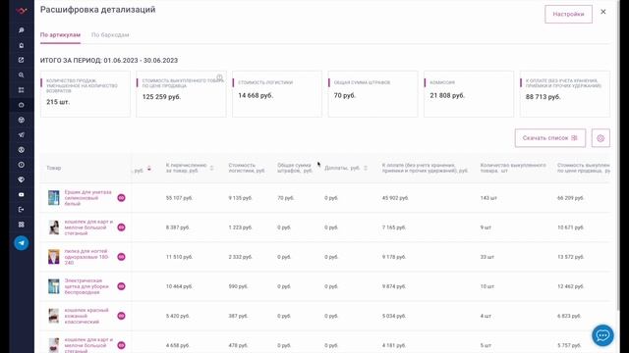Screen dimensions: 629x353
Task: Select the 21 808 руб. commission card
Action: click(469, 94)
